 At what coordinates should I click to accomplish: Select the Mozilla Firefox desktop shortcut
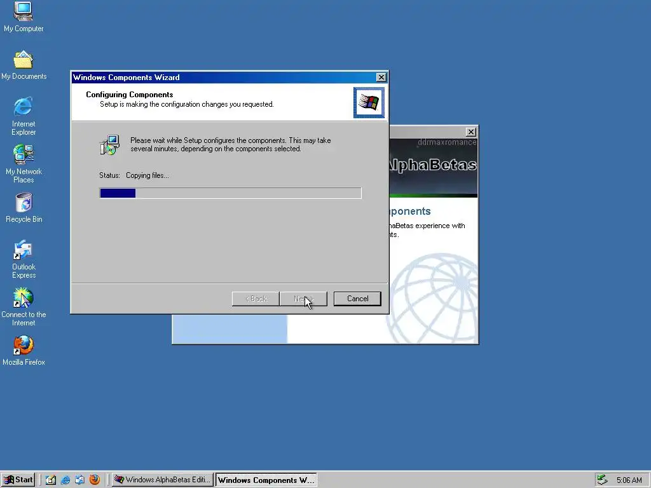click(x=24, y=351)
